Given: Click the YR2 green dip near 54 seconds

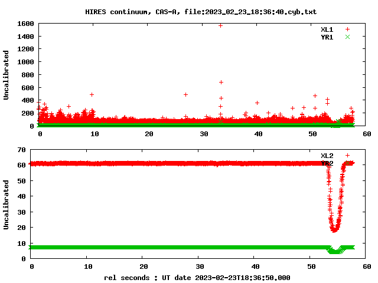Looking at the screenshot, I should click(x=335, y=251).
